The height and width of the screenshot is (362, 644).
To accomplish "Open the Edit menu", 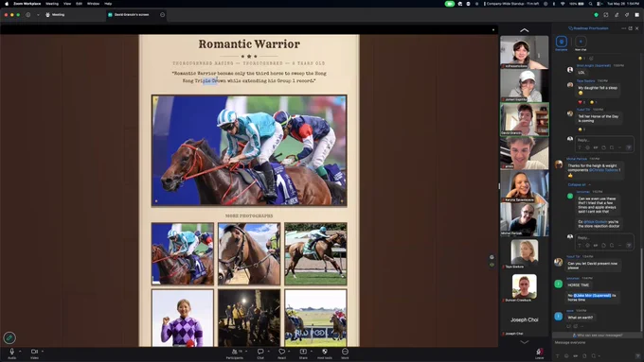I will 79,4.
